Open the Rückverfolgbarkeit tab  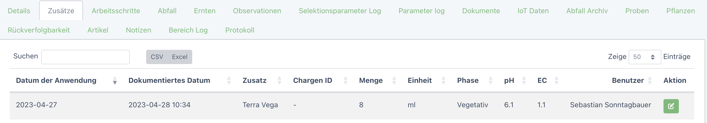tap(39, 30)
